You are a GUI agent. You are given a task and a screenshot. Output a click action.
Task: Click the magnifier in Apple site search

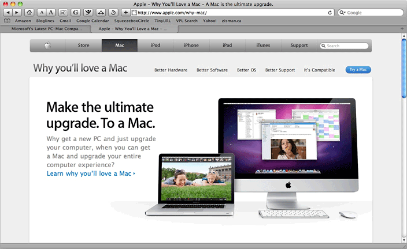click(323, 46)
